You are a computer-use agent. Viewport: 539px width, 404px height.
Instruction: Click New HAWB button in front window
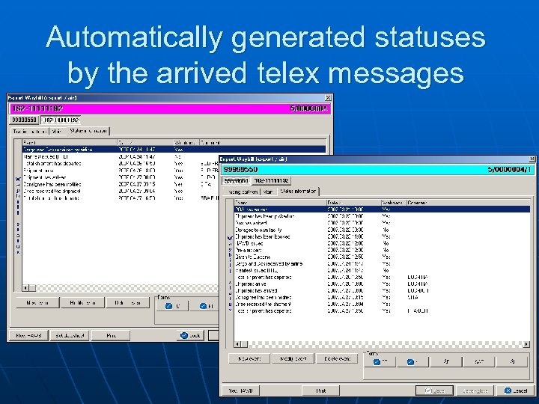(240, 391)
